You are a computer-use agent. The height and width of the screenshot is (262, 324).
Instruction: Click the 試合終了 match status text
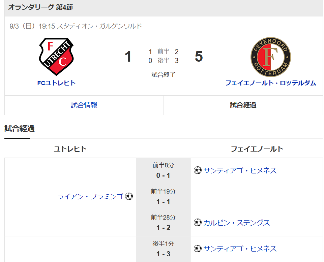(x=164, y=74)
